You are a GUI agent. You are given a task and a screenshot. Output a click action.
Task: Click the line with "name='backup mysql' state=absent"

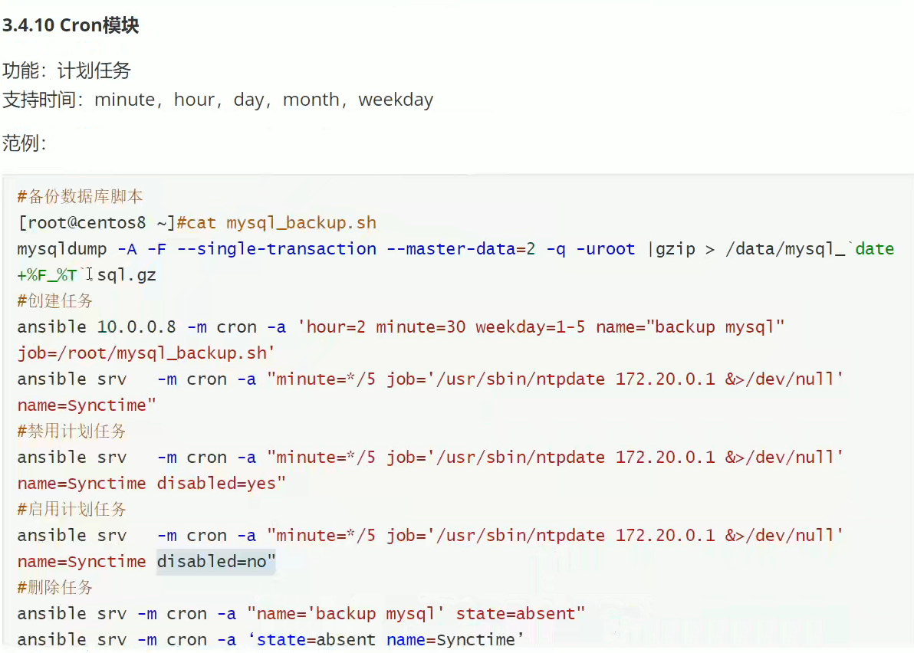[301, 613]
